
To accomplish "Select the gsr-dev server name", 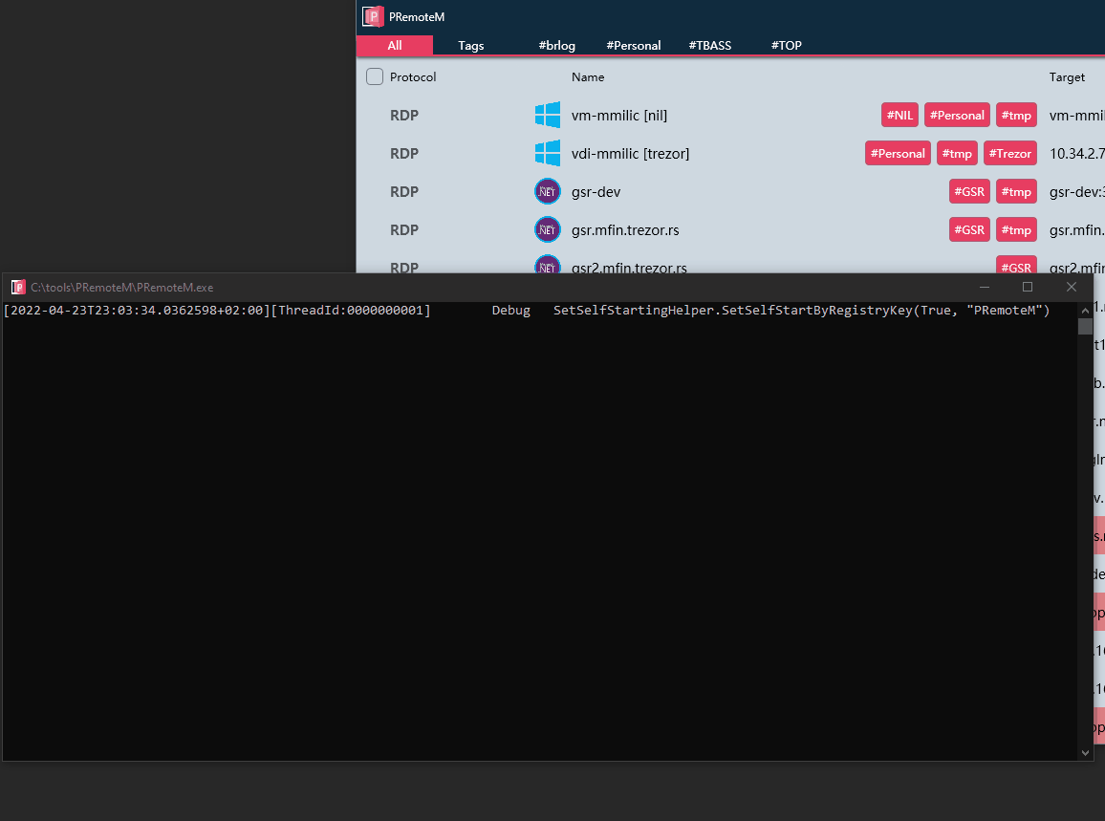I will point(596,192).
